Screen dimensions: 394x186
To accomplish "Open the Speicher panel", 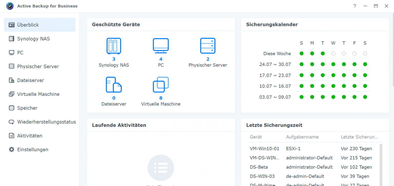I will pos(27,108).
